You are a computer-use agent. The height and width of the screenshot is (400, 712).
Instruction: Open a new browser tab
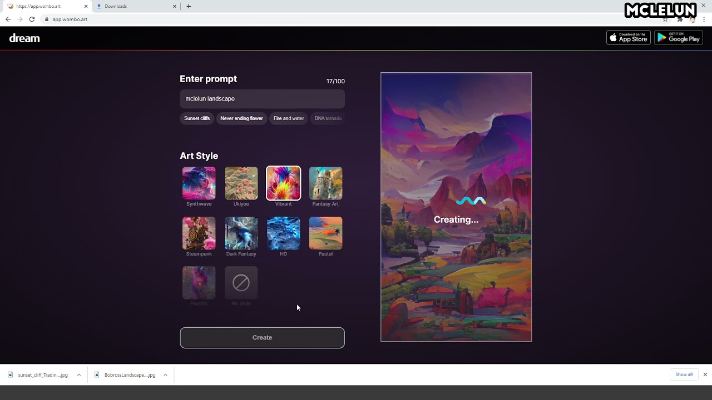coord(189,6)
